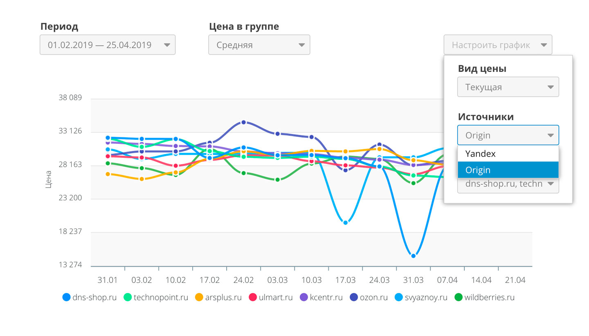
Task: Hide the arsplus.ru series via legend
Action: tap(199, 298)
